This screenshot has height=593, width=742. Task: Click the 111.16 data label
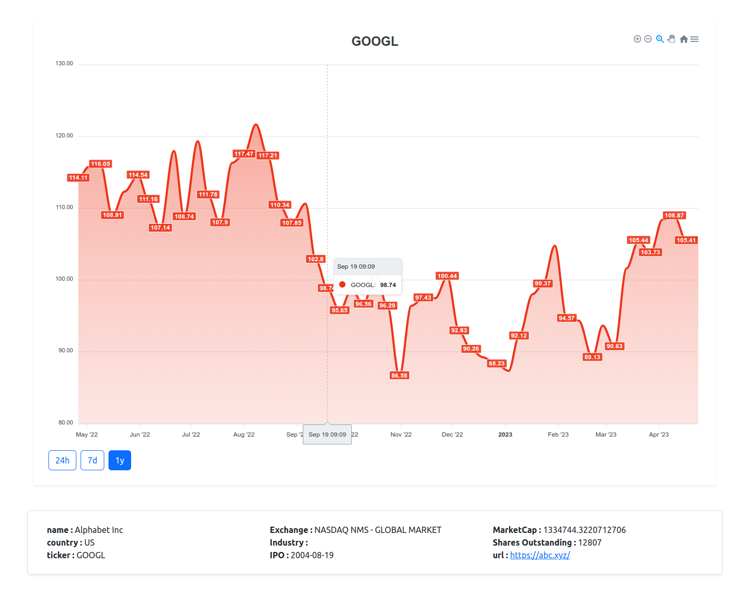[x=149, y=199]
